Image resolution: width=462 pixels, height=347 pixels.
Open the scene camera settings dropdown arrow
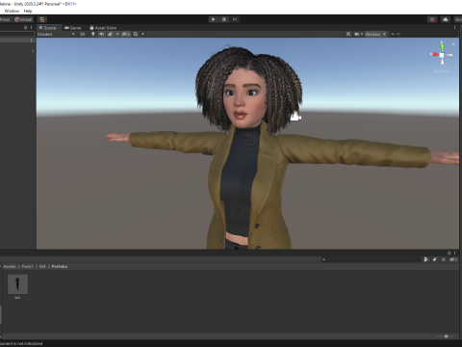362,34
